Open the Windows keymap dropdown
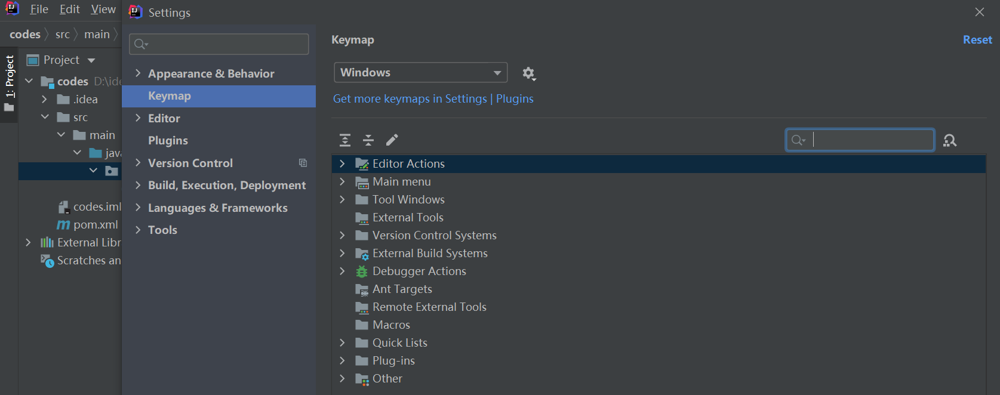Image resolution: width=1000 pixels, height=395 pixels. pyautogui.click(x=420, y=73)
